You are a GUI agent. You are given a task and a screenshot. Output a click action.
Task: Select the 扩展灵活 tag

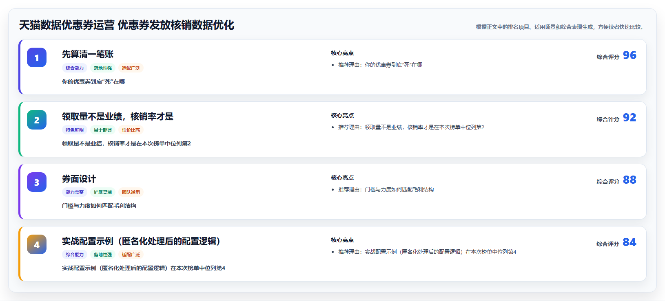(103, 192)
